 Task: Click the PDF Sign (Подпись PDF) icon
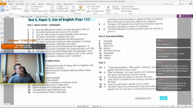pos(108,9)
